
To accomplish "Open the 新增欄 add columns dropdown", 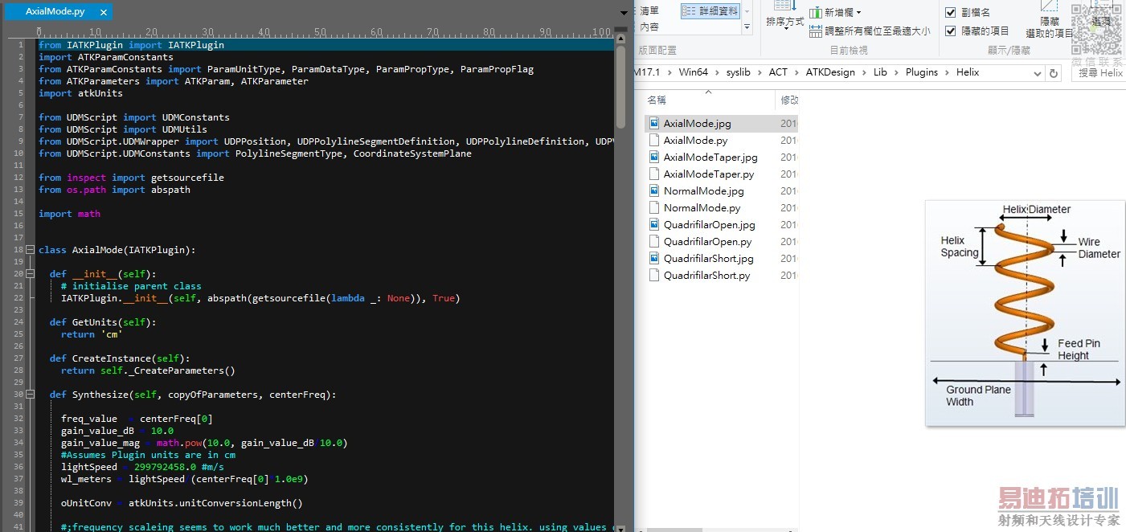I will [x=836, y=12].
